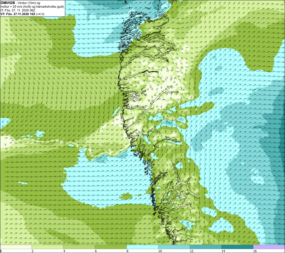Image resolution: width=285 pixels, height=253 pixels.
Task: Click the "IT: Fös. 27. 11. 2020 06Z" line
Action: tap(18, 10)
